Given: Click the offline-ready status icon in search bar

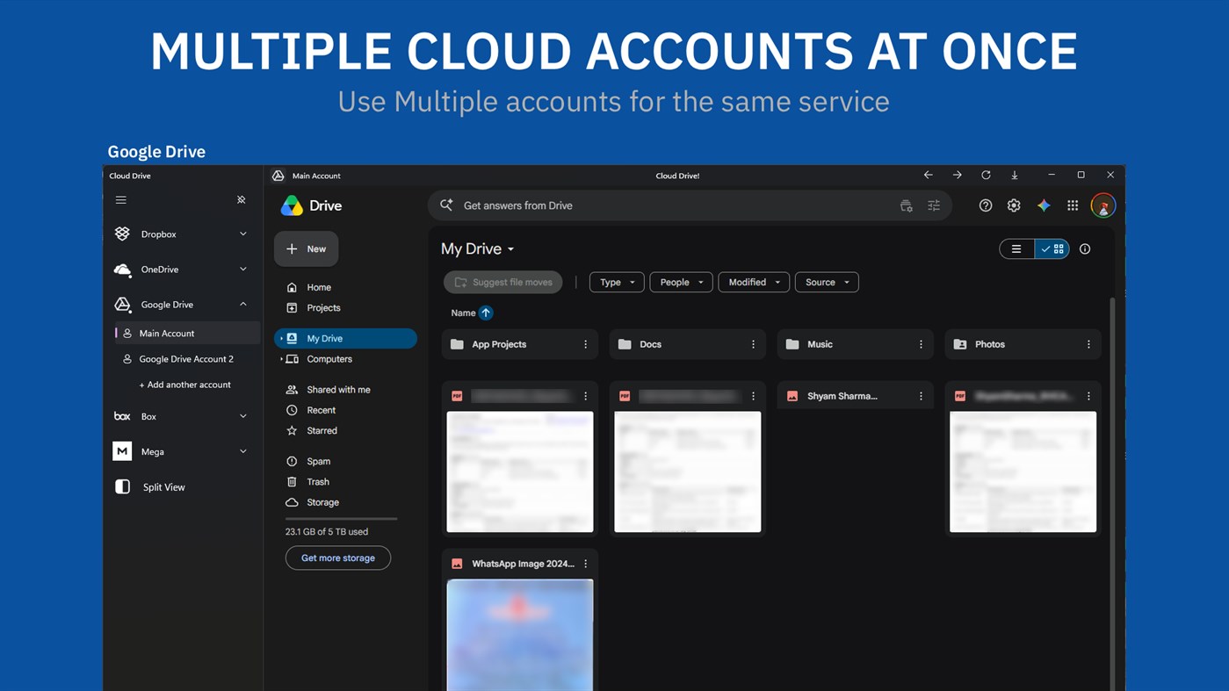Looking at the screenshot, I should 906,205.
